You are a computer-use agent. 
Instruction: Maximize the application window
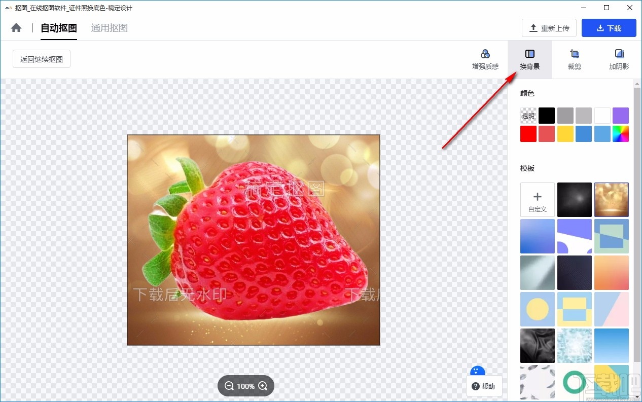click(x=607, y=8)
